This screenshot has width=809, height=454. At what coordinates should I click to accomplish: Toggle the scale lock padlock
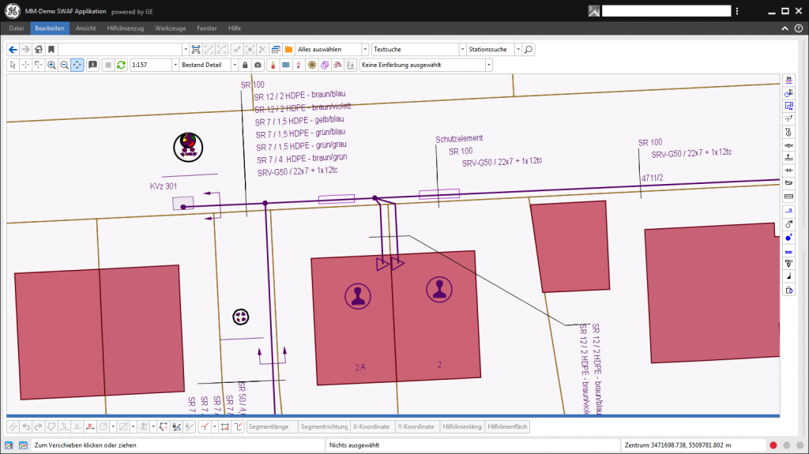coord(245,65)
